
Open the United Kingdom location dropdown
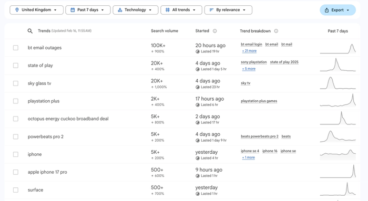37,10
